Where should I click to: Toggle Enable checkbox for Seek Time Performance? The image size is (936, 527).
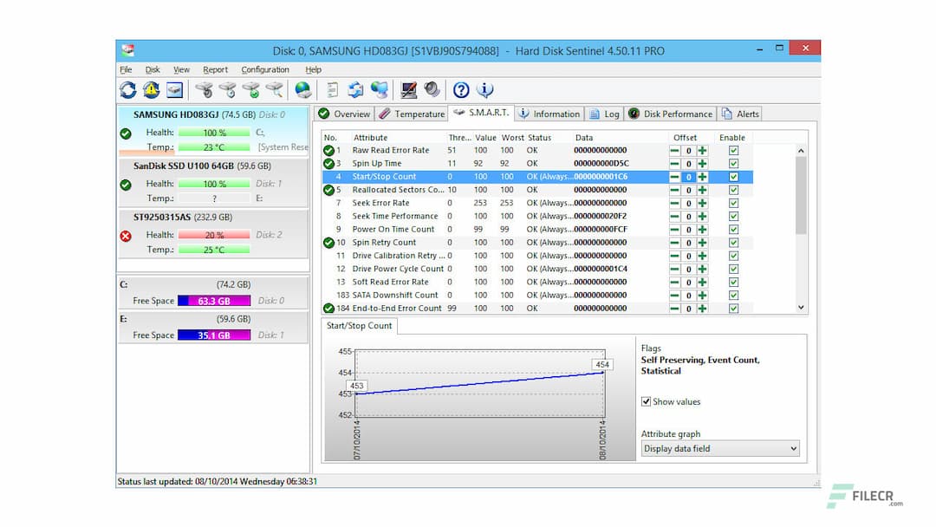(734, 216)
